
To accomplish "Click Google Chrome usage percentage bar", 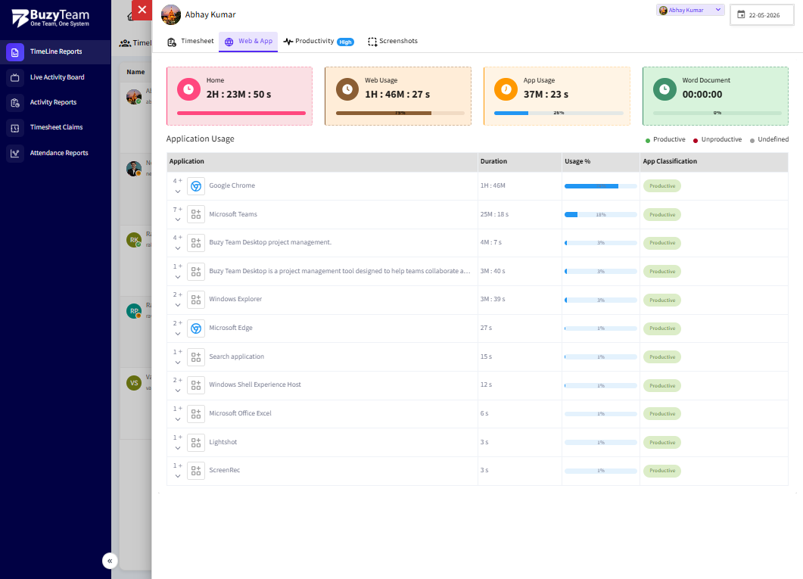I will click(x=601, y=186).
